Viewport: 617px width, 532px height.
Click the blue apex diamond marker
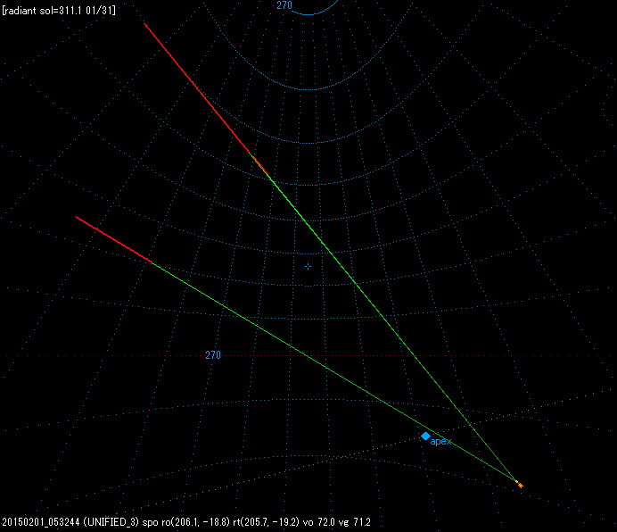click(425, 436)
